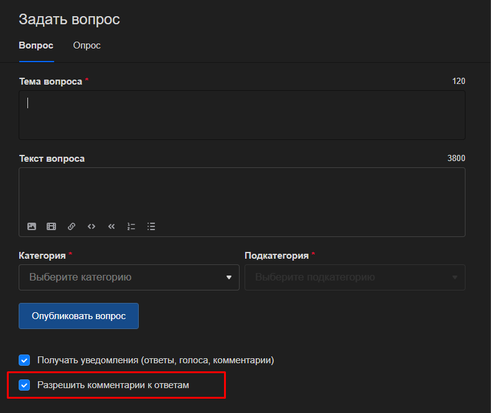The width and height of the screenshot is (491, 413).
Task: Click the "Подкатегория" field label
Action: 277,256
